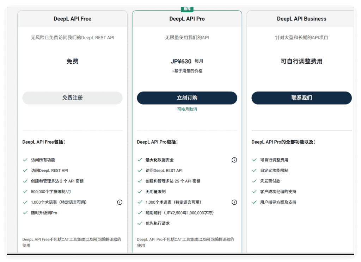
Task: Select the DeepL API Pro plan header
Action: click(187, 19)
